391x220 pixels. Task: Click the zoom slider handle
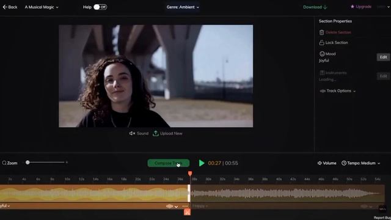pyautogui.click(x=27, y=163)
